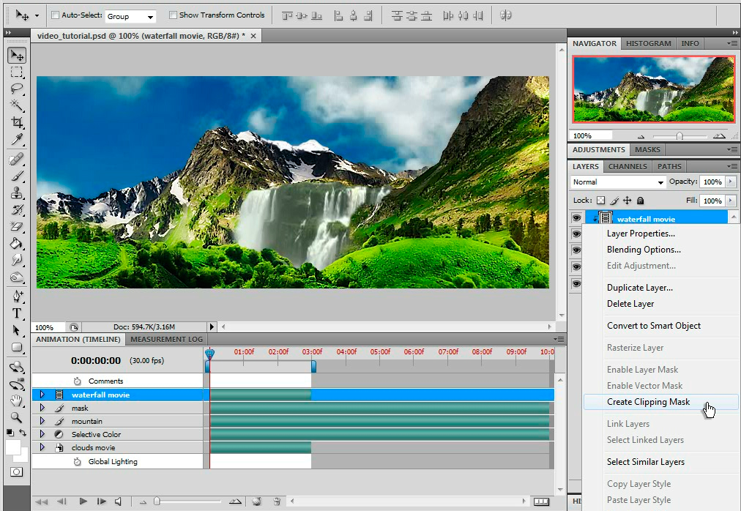Hide the waterfall movie layer visibility
Viewport: 741px width, 511px height.
pyautogui.click(x=576, y=218)
